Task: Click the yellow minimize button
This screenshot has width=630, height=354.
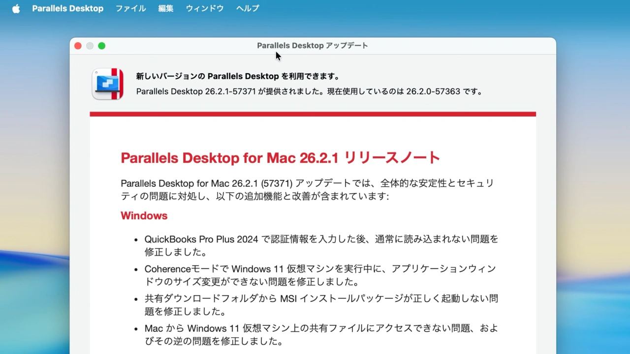Action: coord(90,45)
